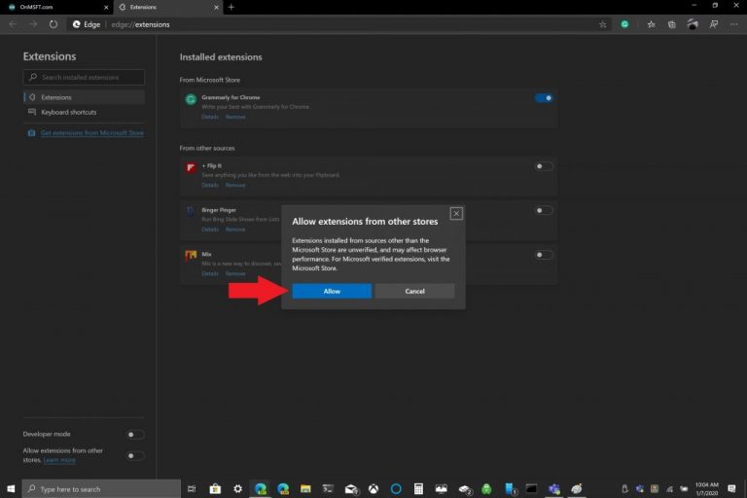
Task: Click the Grammarly toolbar icon
Action: pyautogui.click(x=624, y=24)
